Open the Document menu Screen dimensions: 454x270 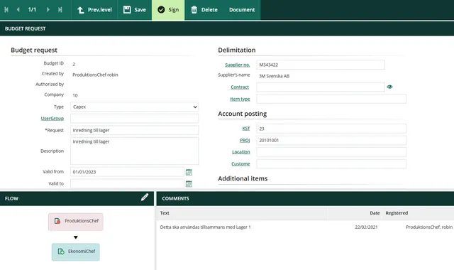[242, 9]
